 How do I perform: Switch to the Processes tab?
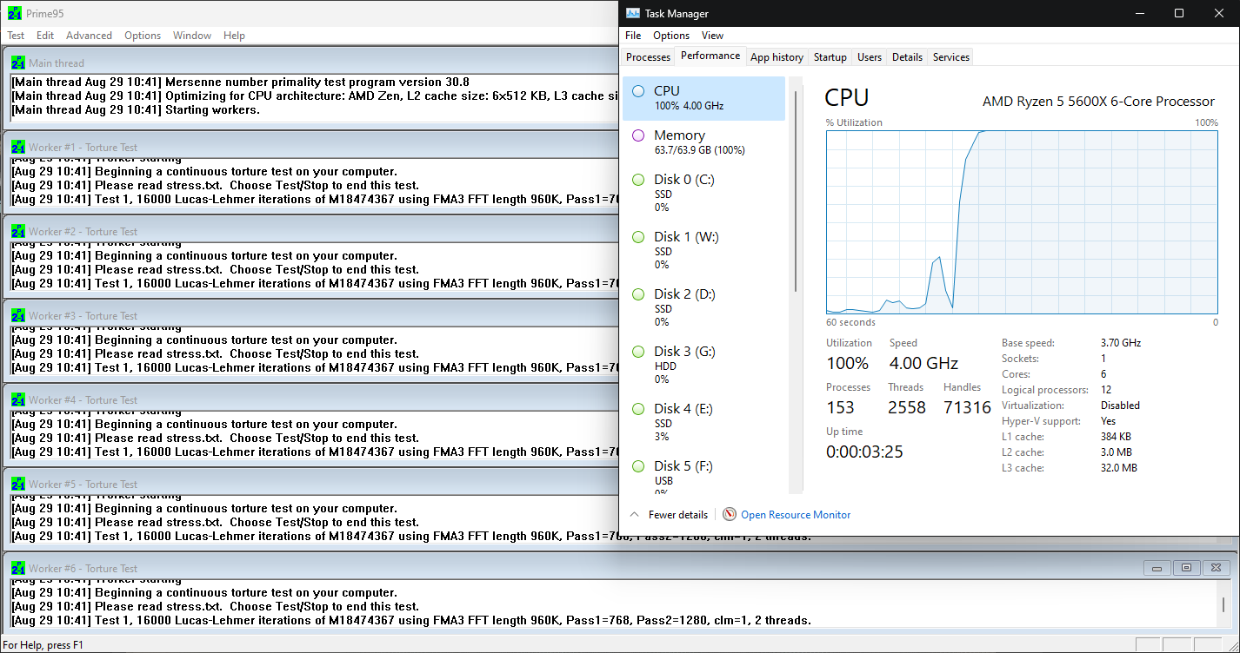click(649, 57)
